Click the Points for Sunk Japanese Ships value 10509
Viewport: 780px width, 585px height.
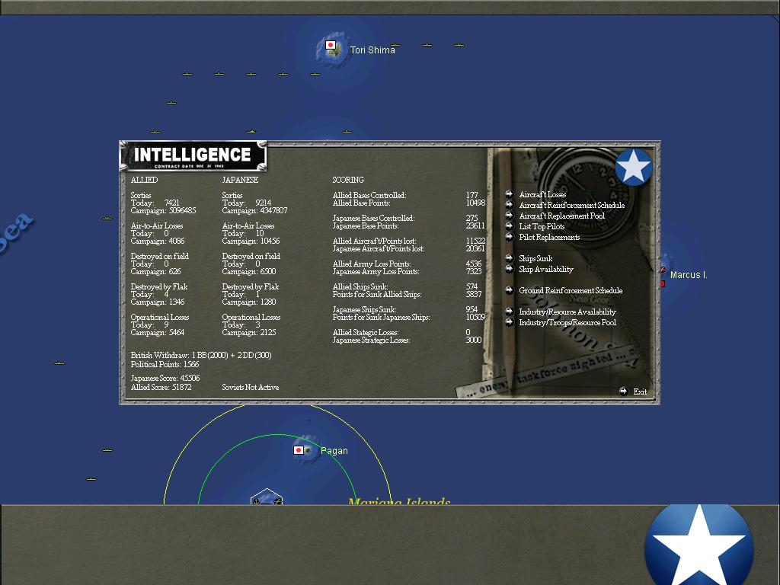tap(475, 317)
